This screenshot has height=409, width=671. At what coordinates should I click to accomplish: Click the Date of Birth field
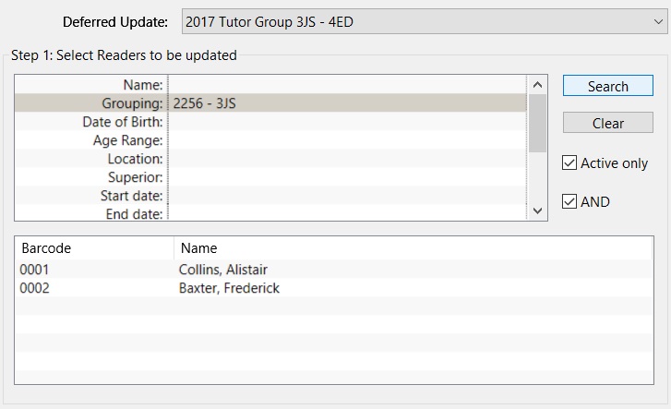click(347, 121)
